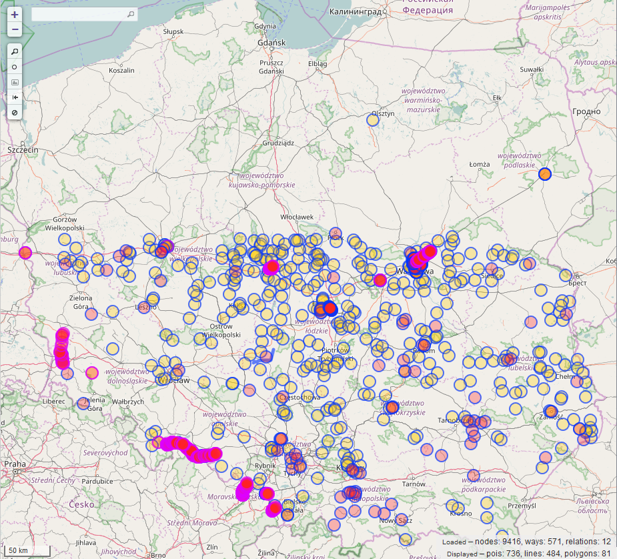Toggle the data overlay off
The image size is (617, 559).
click(15, 113)
